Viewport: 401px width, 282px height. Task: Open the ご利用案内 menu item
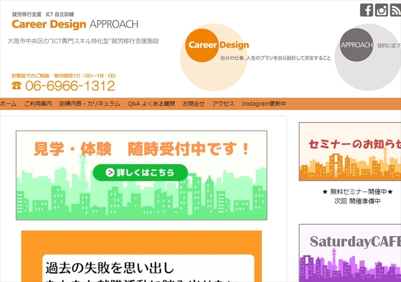38,104
